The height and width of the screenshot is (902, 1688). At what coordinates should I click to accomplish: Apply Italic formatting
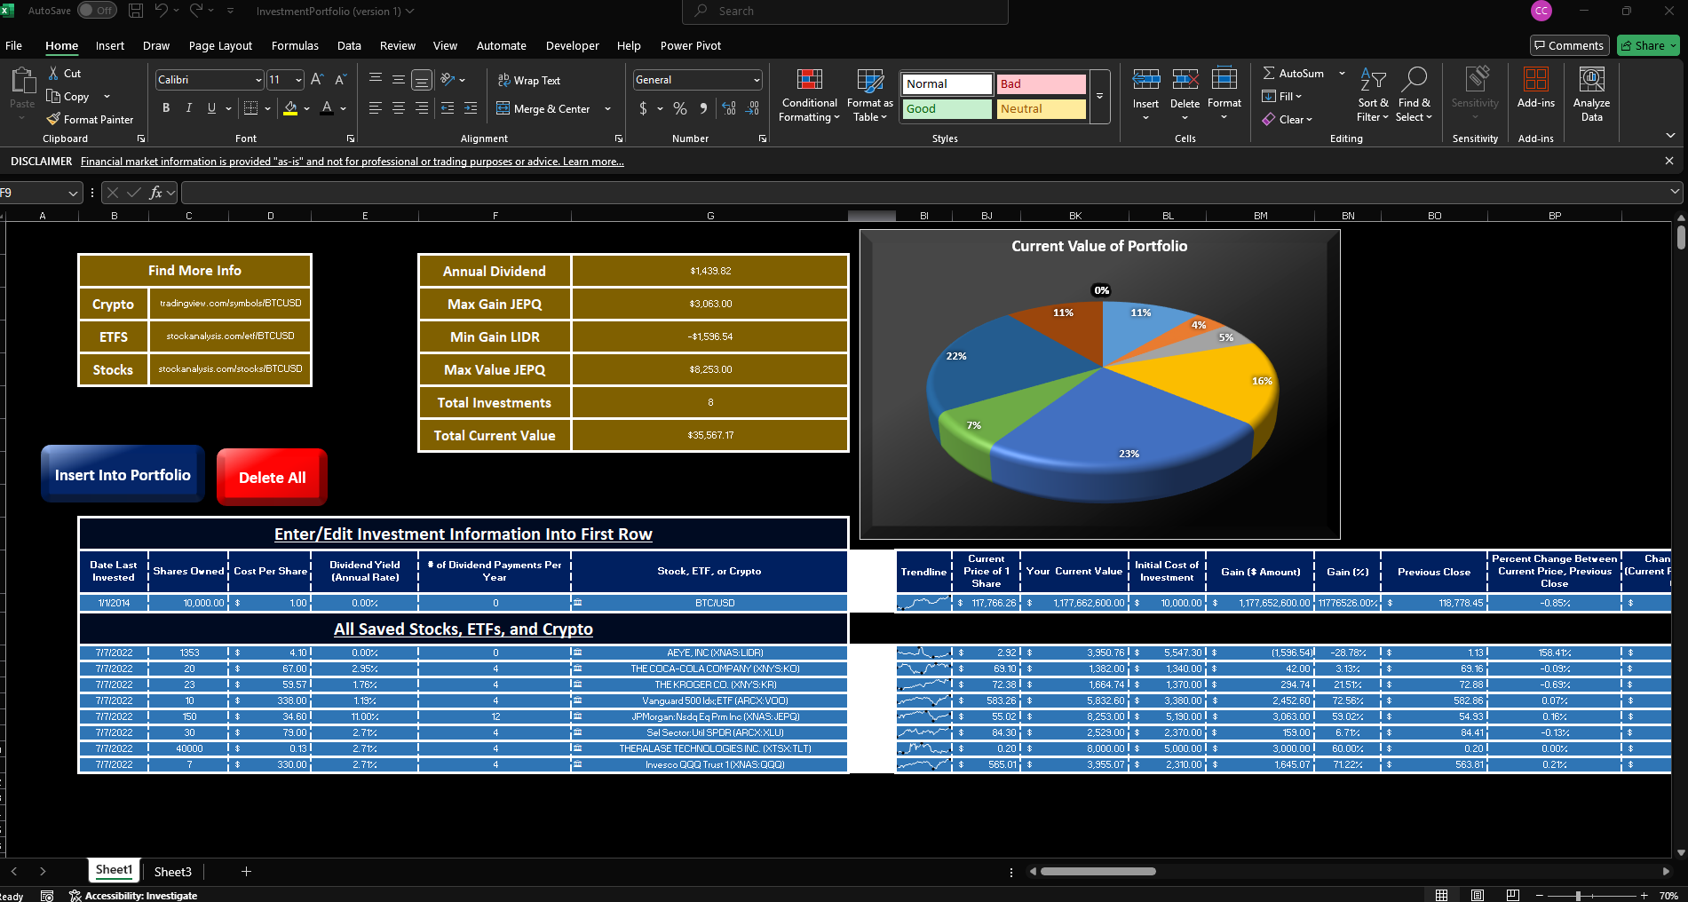(x=188, y=107)
